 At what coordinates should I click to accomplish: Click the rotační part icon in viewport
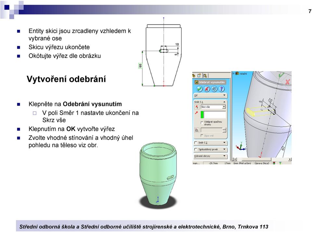237,73
